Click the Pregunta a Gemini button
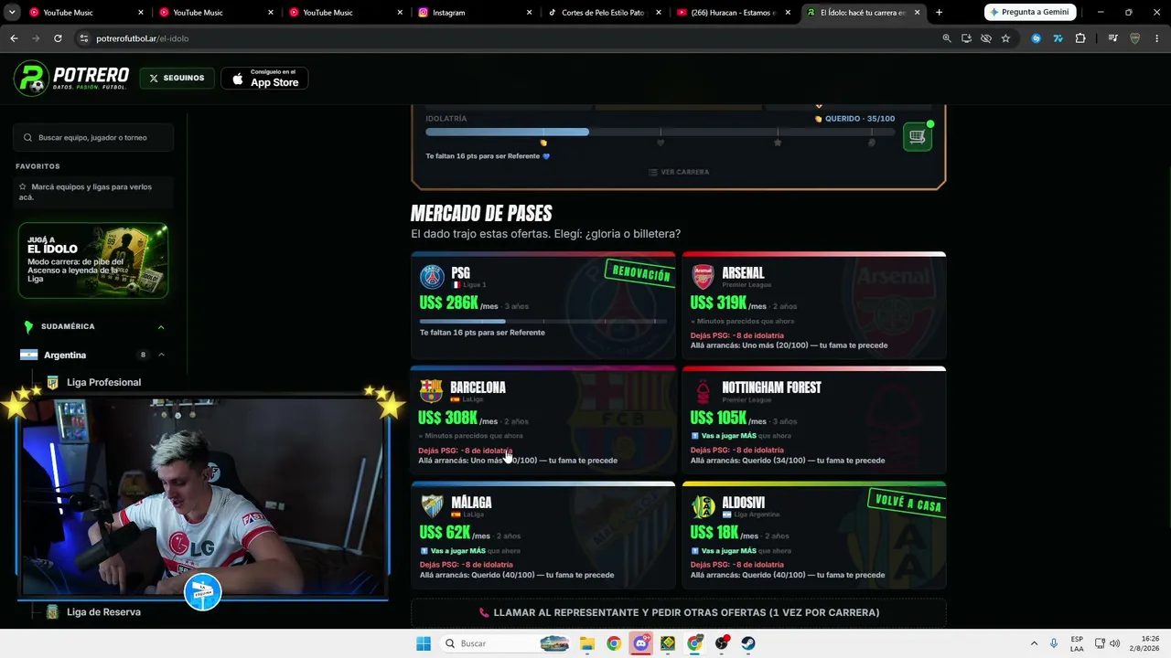The width and height of the screenshot is (1171, 658). click(1029, 12)
